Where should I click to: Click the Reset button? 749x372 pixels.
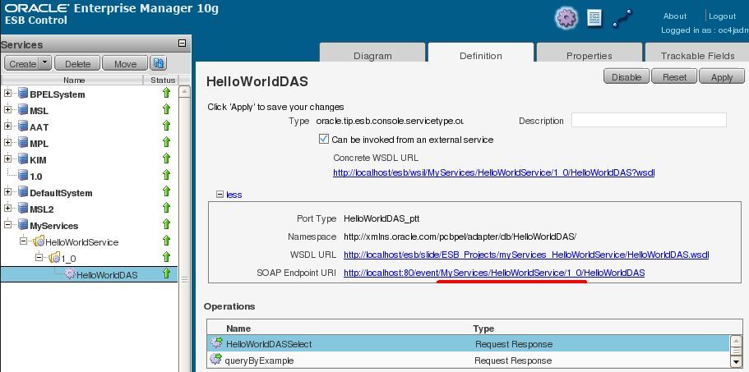pos(674,77)
